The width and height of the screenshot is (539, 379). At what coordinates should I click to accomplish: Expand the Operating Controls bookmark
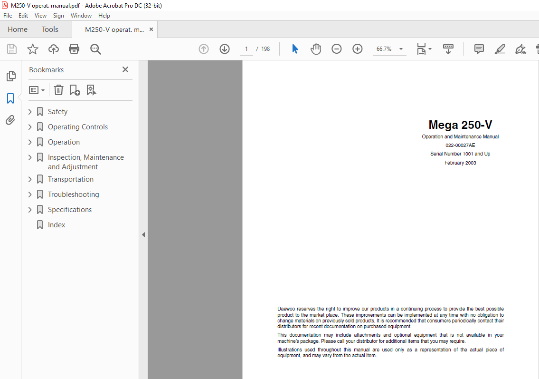click(30, 126)
